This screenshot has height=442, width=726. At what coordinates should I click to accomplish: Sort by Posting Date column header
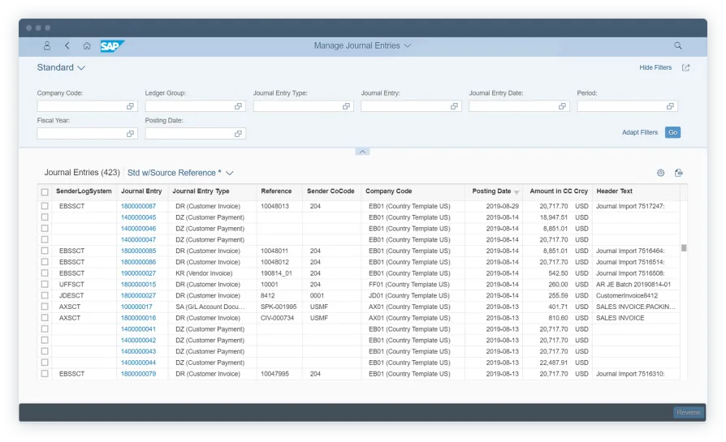tap(492, 191)
